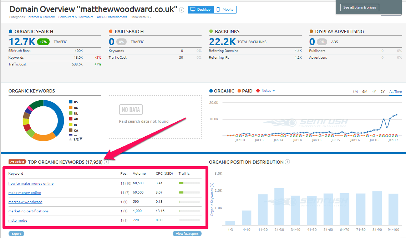Click the live update badge
This screenshot has height=238, width=406.
pyautogui.click(x=17, y=162)
